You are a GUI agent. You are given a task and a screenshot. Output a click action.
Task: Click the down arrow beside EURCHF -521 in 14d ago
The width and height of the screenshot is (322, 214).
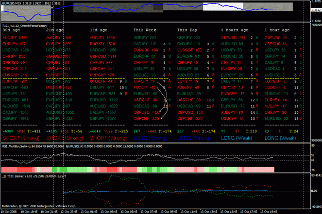pyautogui.click(x=126, y=94)
